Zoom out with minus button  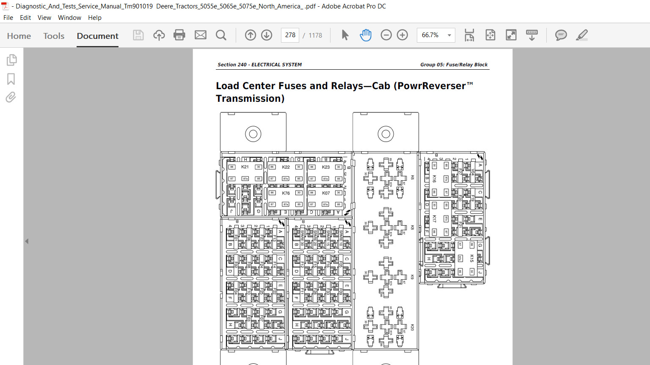(x=386, y=35)
